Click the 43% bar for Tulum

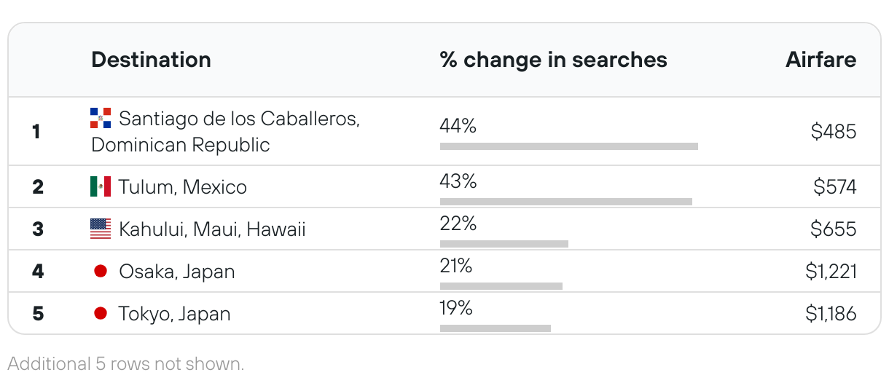coord(566,201)
